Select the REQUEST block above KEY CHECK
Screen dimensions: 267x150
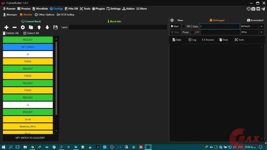(28, 40)
